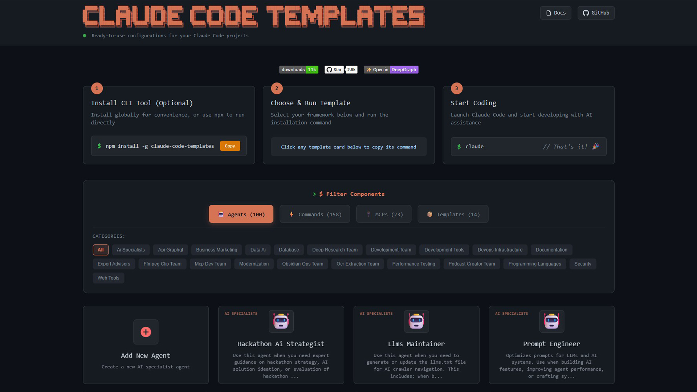Filter by Web Tools category
697x392 pixels.
click(x=108, y=278)
